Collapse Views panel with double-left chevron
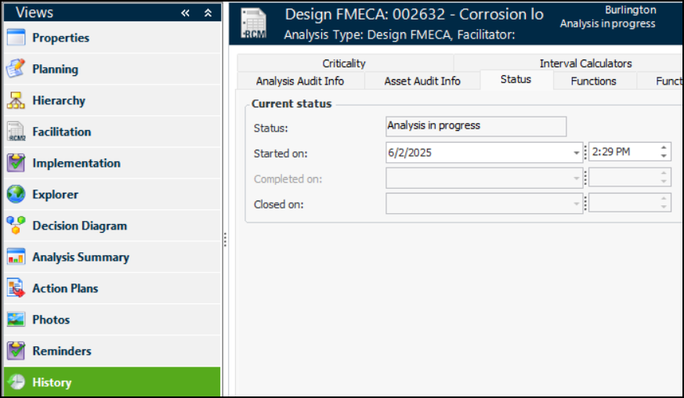 pos(186,13)
